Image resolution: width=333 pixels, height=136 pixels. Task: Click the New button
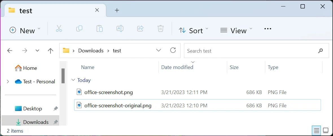tap(25, 30)
